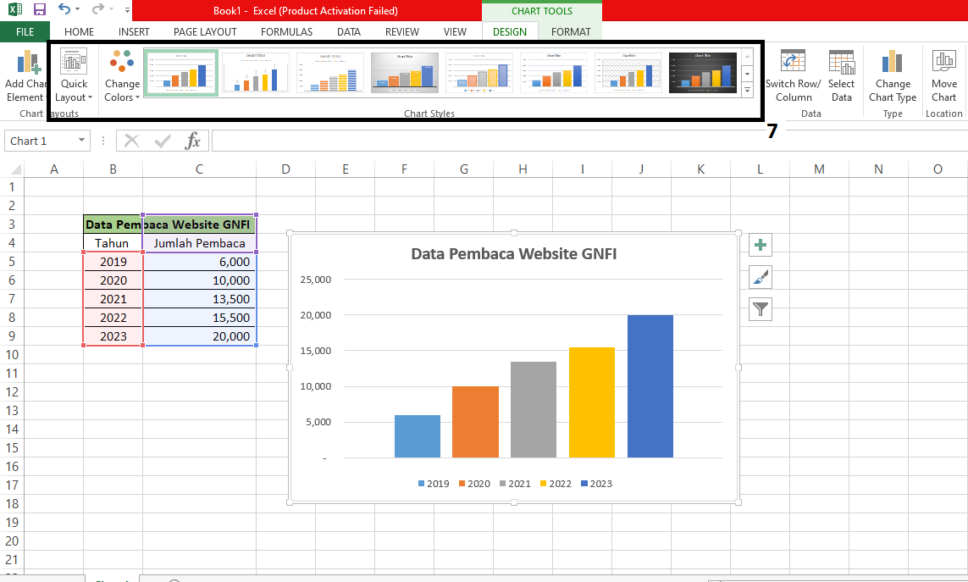Click the 2023 legend entry in the chart

(596, 484)
